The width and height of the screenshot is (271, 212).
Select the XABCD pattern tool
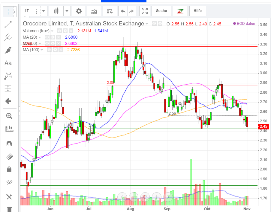(9, 75)
